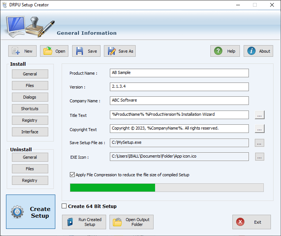Open Uninstall Registry section

pos(30,180)
